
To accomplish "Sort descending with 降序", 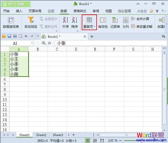I will (74, 23).
